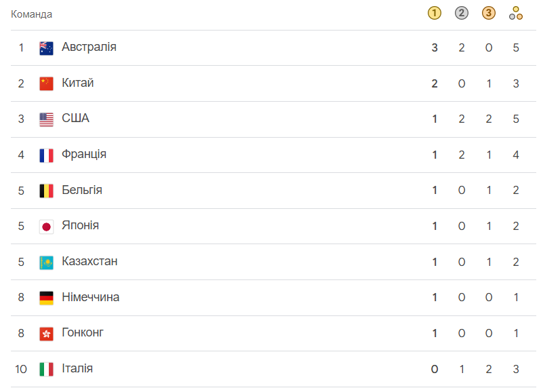Click the China flag icon

coord(46,84)
